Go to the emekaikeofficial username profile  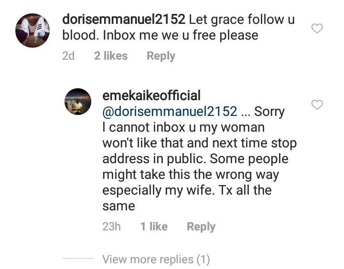pyautogui.click(x=151, y=95)
